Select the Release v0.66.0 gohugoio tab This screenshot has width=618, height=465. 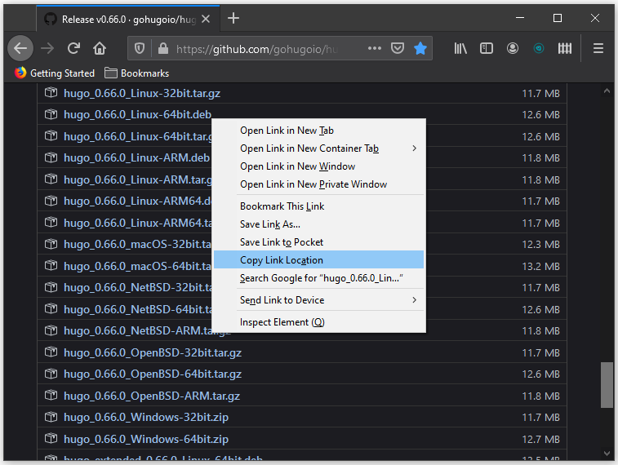pos(128,19)
